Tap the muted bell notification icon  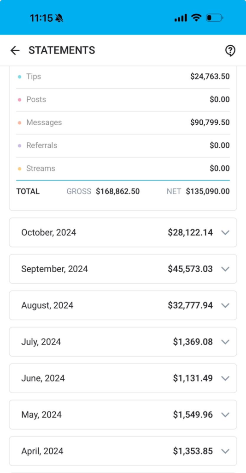click(59, 18)
